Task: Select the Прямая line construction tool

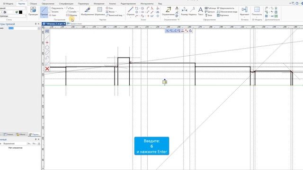Action: (44, 12)
